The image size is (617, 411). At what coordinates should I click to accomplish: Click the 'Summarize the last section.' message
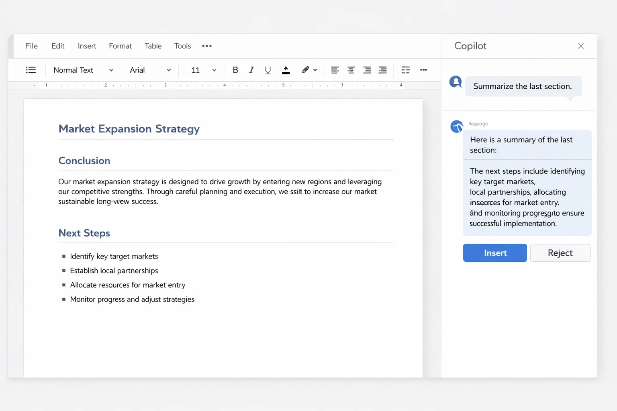pos(523,86)
